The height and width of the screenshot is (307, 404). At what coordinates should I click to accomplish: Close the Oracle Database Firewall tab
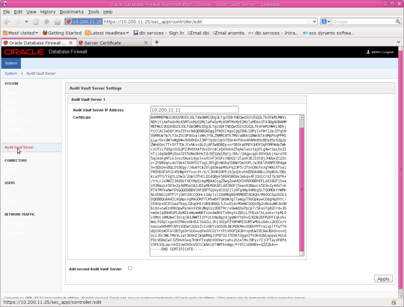[71, 43]
